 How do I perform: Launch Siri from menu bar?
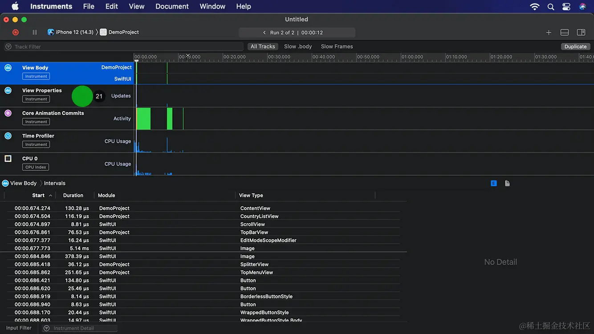pyautogui.click(x=582, y=7)
